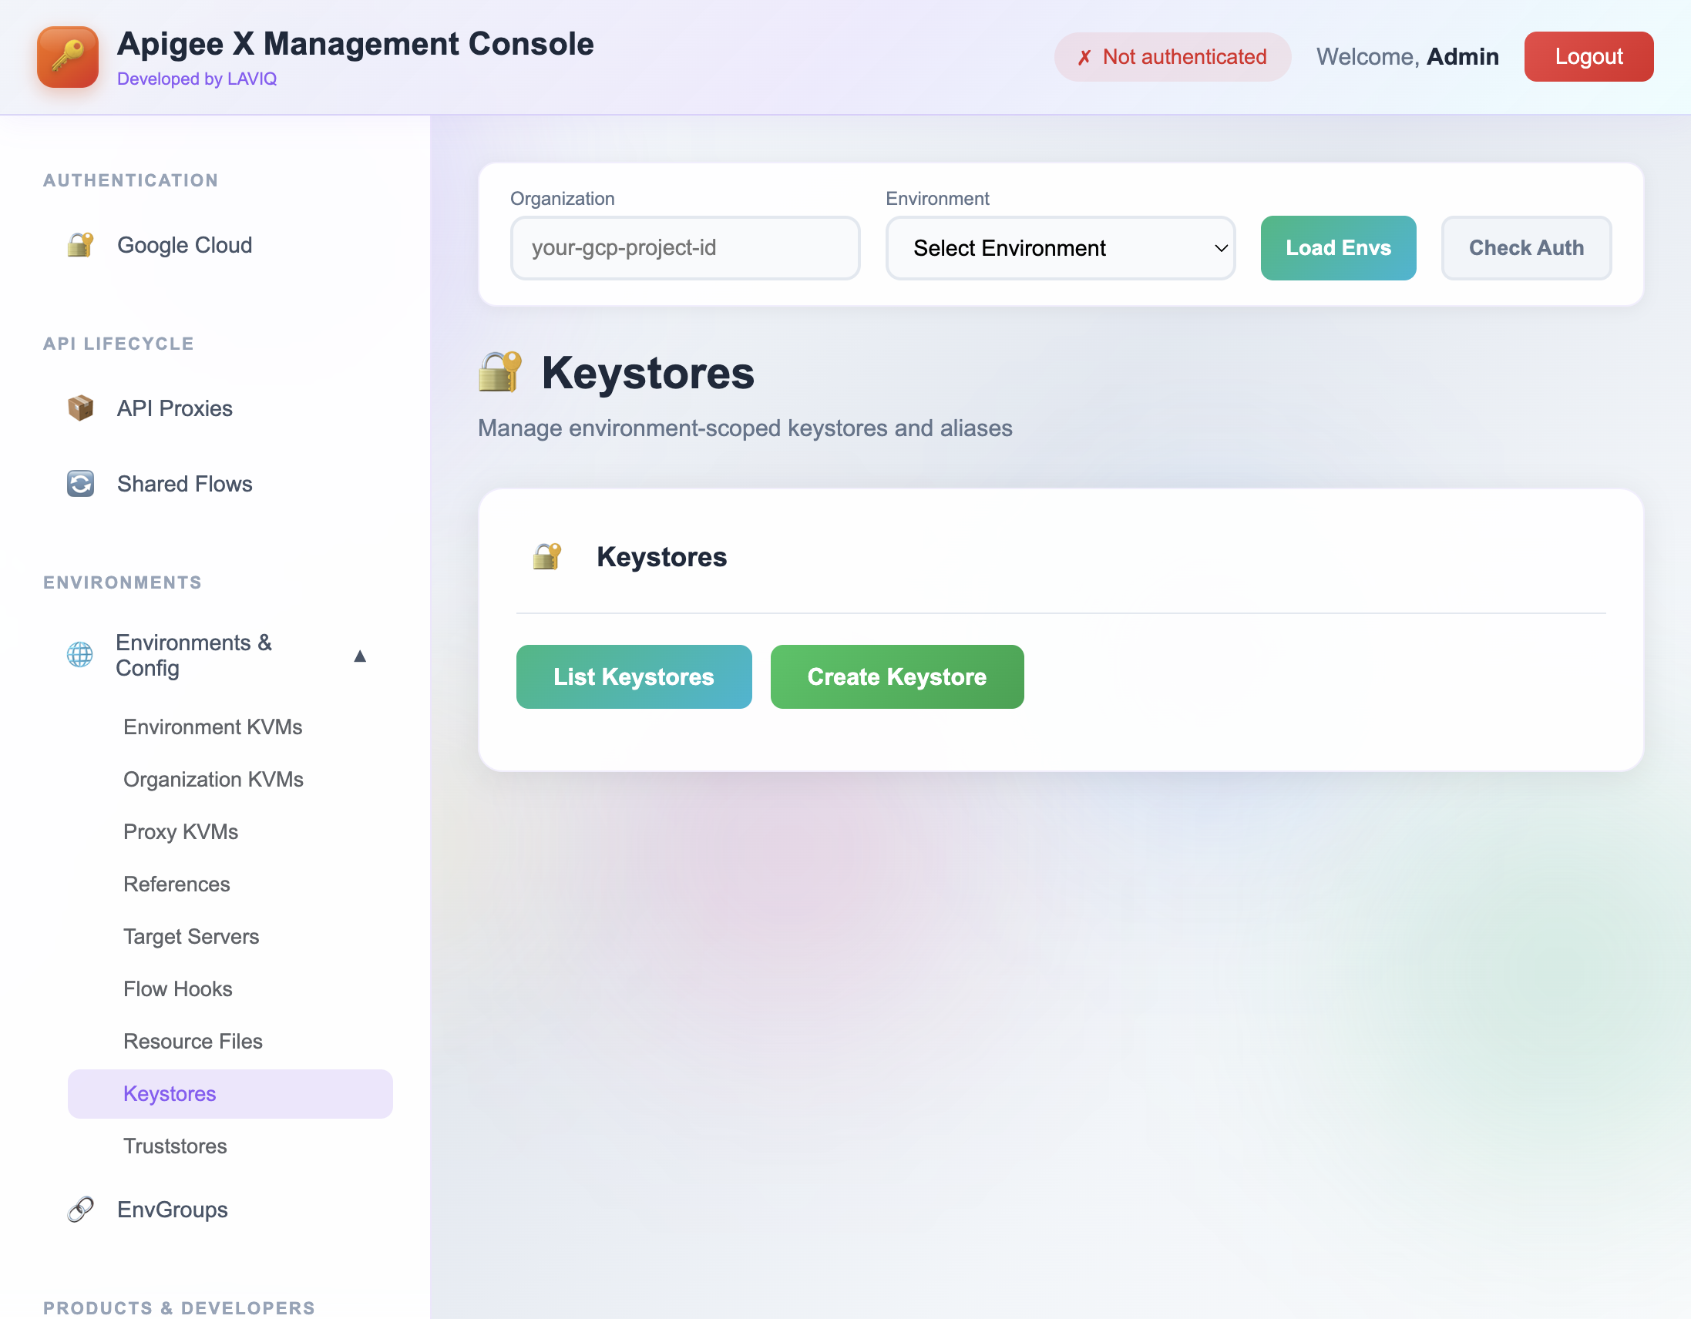Click the Keystores card lock icon
The width and height of the screenshot is (1691, 1319).
pos(547,556)
